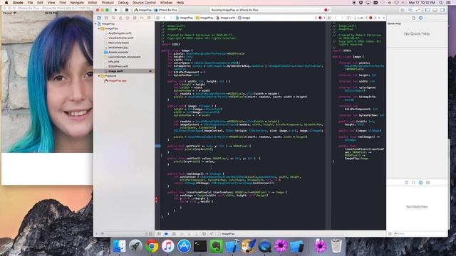Open the Debug menu
Screen dimensions: 456x256
click(123, 3)
